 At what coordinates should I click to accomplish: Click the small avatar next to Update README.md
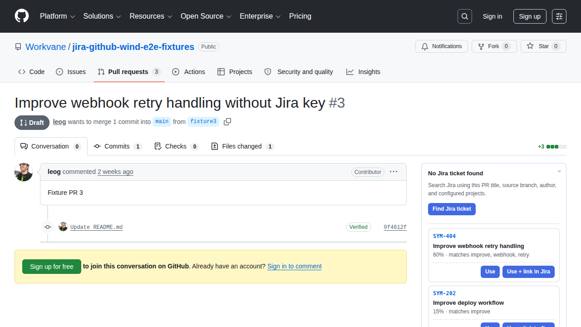63,227
